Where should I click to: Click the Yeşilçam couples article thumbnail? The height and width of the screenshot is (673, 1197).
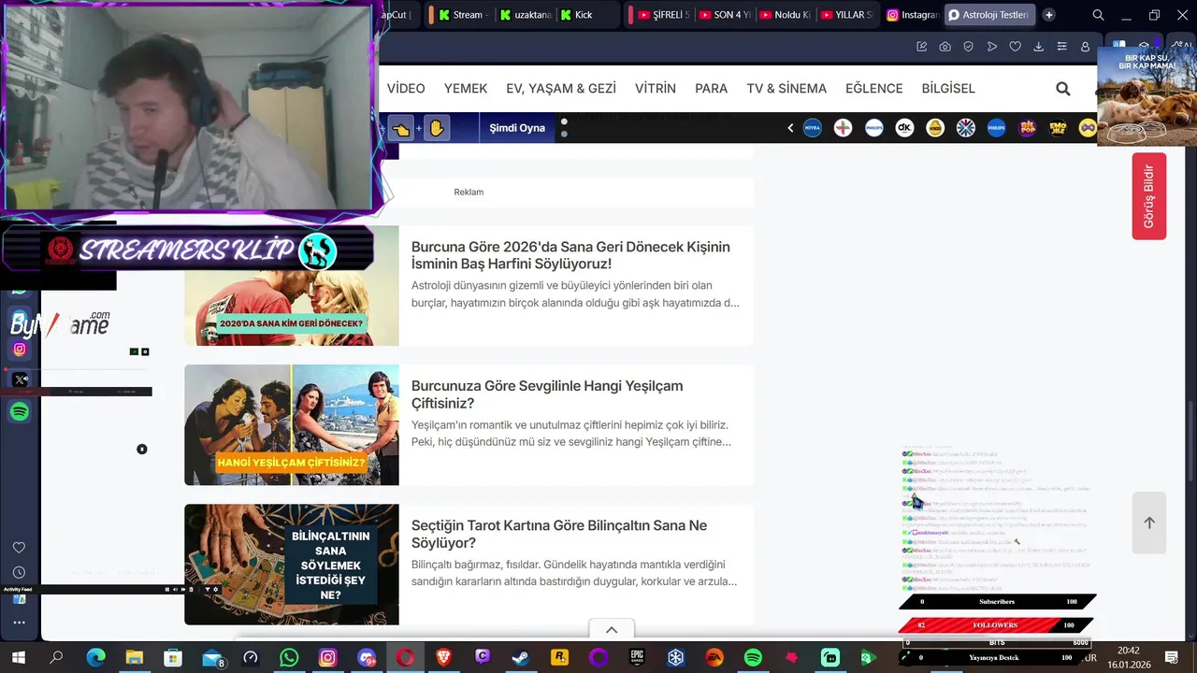pos(292,424)
